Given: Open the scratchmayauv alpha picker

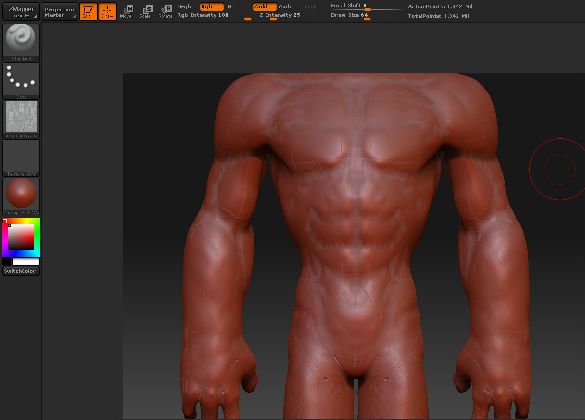Looking at the screenshot, I should click(x=21, y=119).
